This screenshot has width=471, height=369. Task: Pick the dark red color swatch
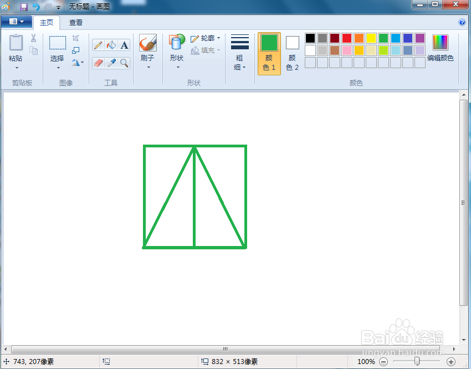tap(335, 38)
